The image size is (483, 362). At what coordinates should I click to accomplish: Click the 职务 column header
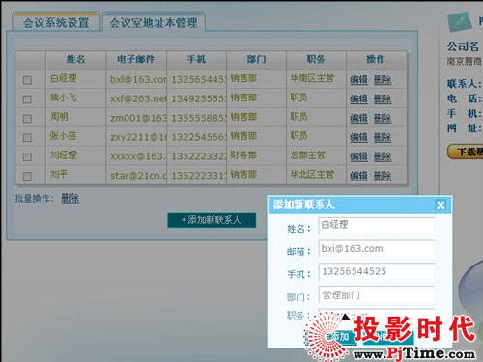click(x=316, y=59)
